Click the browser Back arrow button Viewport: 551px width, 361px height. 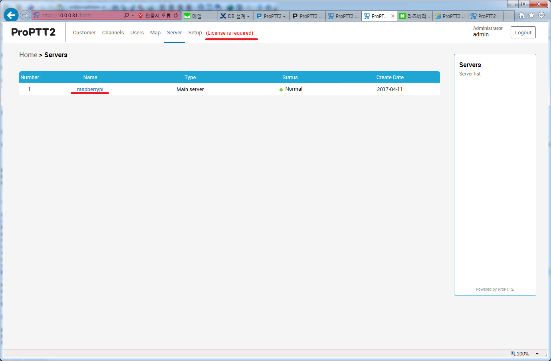(x=11, y=15)
